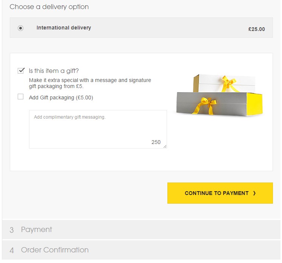The width and height of the screenshot is (282, 263).
Task: Click the 'Is this item a gift?' label
Action: (x=54, y=71)
